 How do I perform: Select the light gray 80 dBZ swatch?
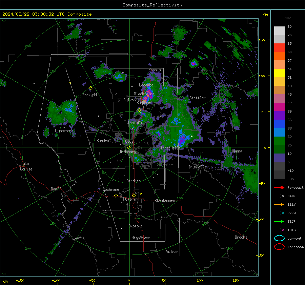[279, 30]
